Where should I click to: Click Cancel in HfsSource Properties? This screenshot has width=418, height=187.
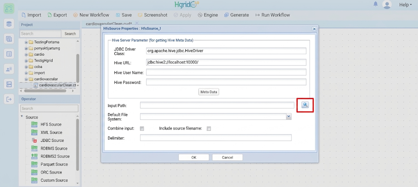click(x=227, y=157)
